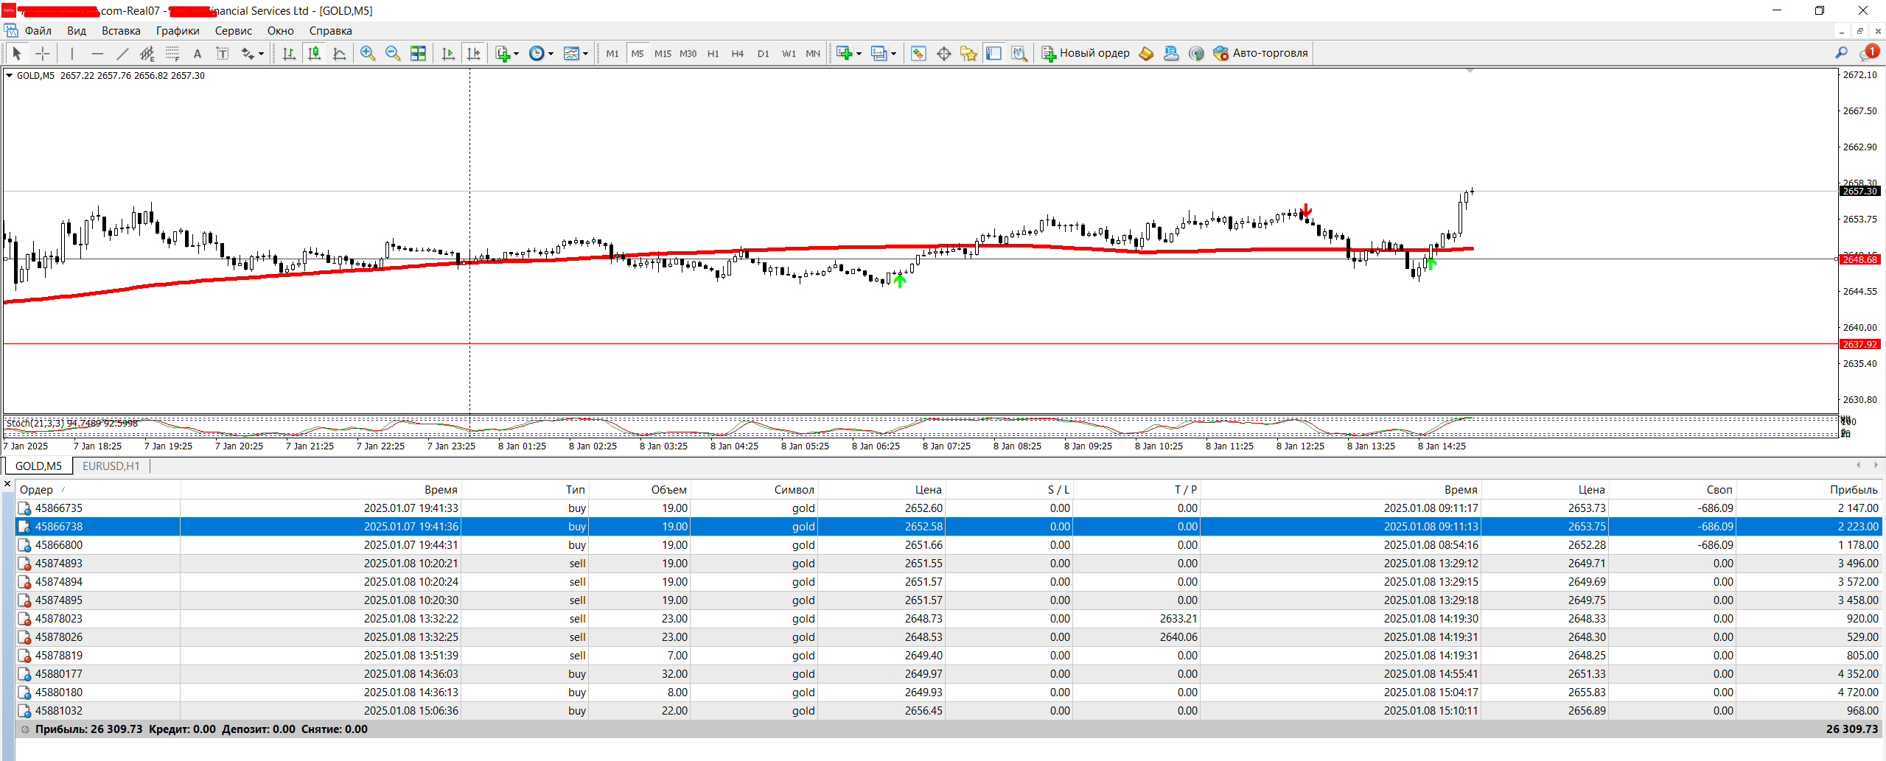Sort by the Объем column header

639,489
